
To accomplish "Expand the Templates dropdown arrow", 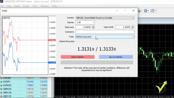I will point(155,11).
